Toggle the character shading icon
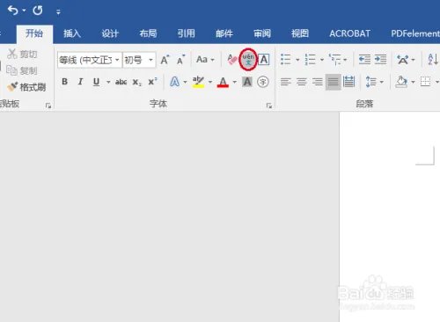This screenshot has width=440, height=322. [247, 82]
